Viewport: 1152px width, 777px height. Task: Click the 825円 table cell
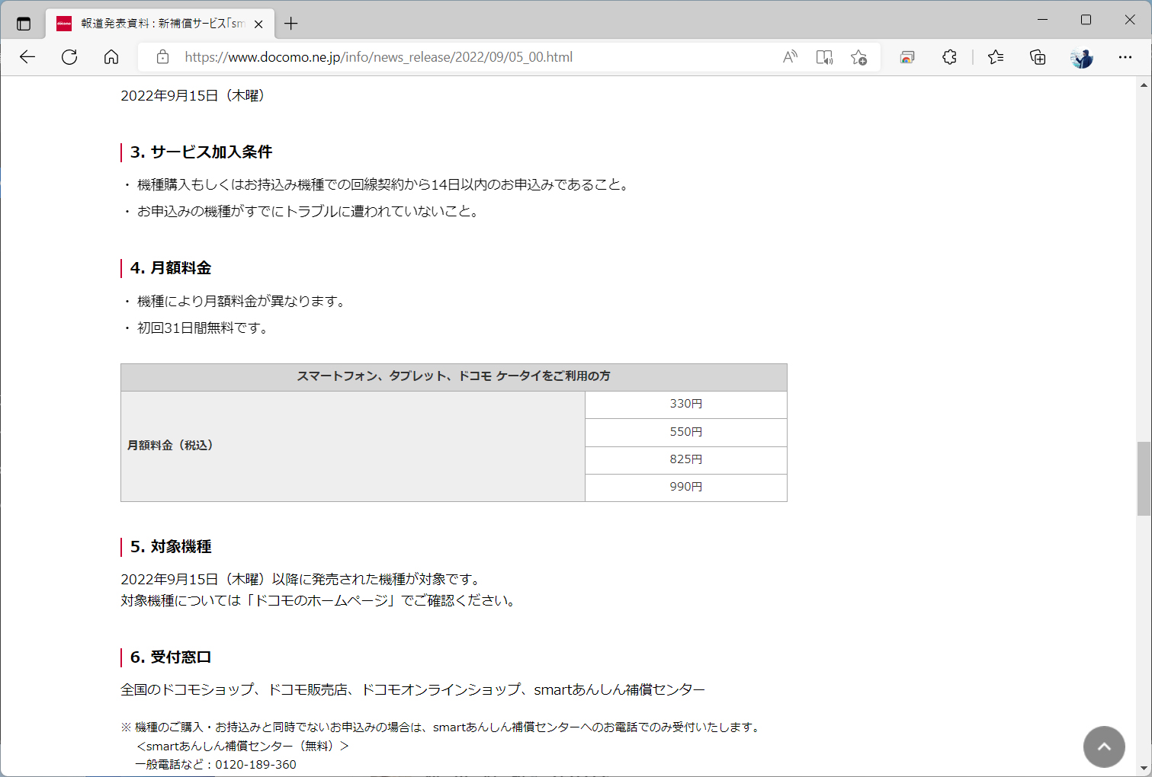(686, 460)
